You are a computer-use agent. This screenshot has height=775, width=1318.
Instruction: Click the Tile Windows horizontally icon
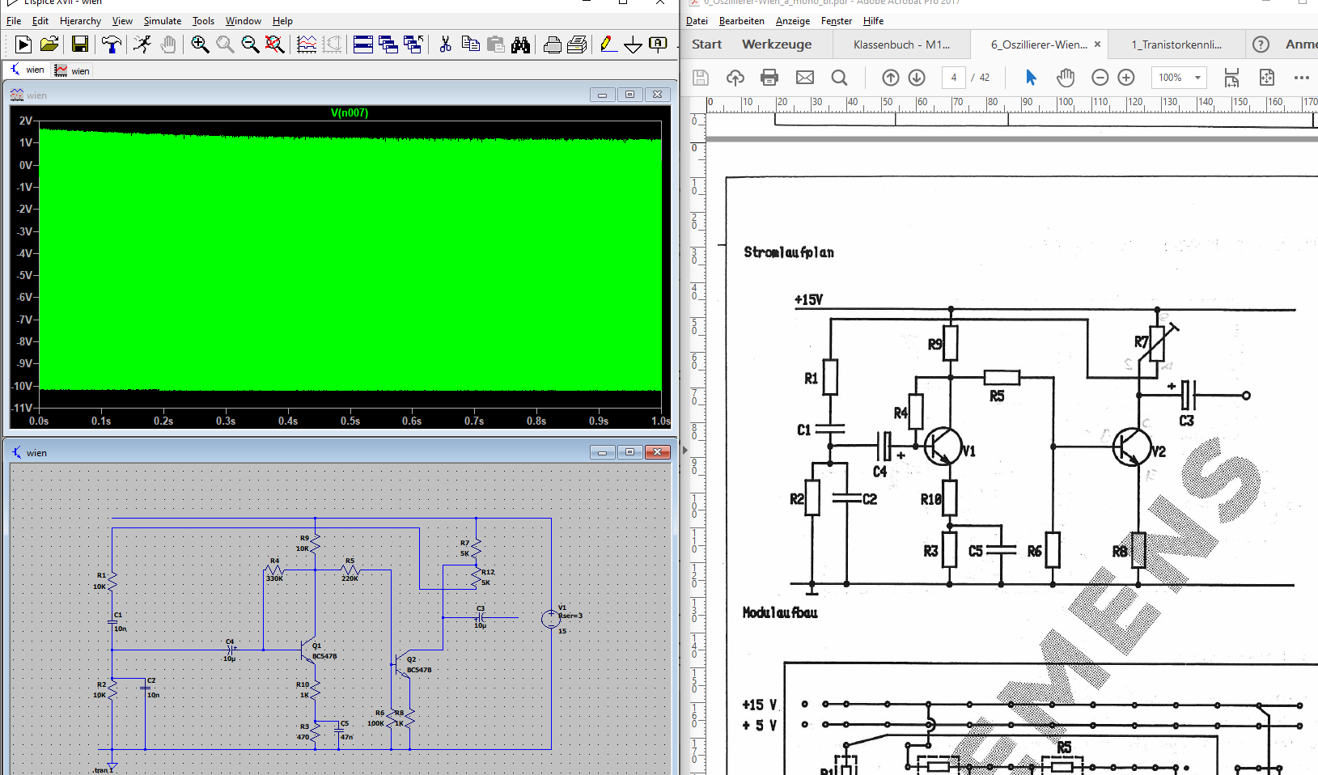point(363,44)
